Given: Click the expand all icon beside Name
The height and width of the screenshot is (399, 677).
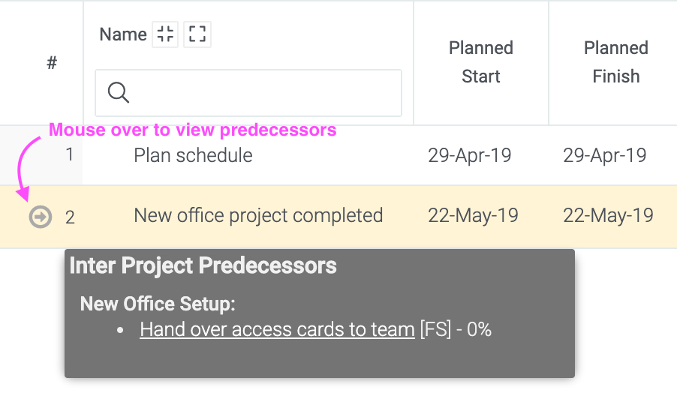Looking at the screenshot, I should (x=197, y=34).
